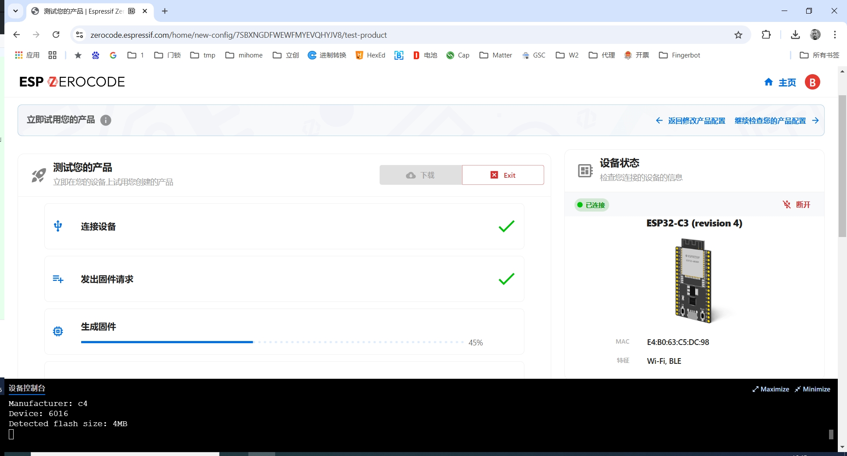Open the 代理 bookmark folder
The image size is (847, 456).
coord(602,55)
